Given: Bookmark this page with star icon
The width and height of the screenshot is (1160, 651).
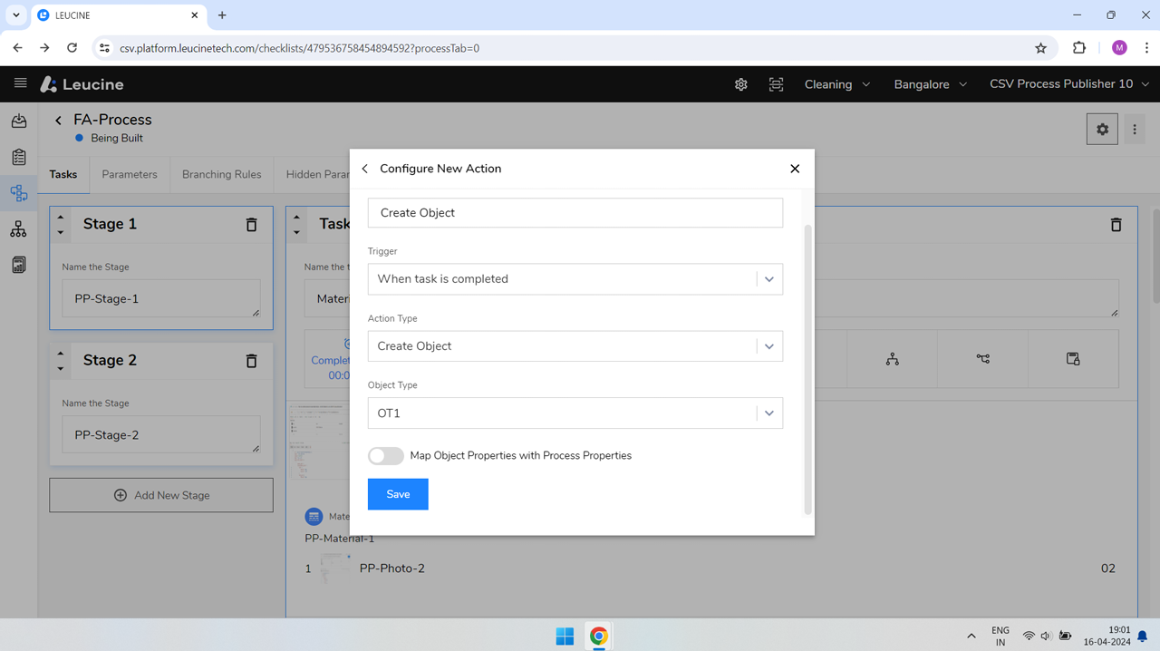Looking at the screenshot, I should (x=1040, y=48).
